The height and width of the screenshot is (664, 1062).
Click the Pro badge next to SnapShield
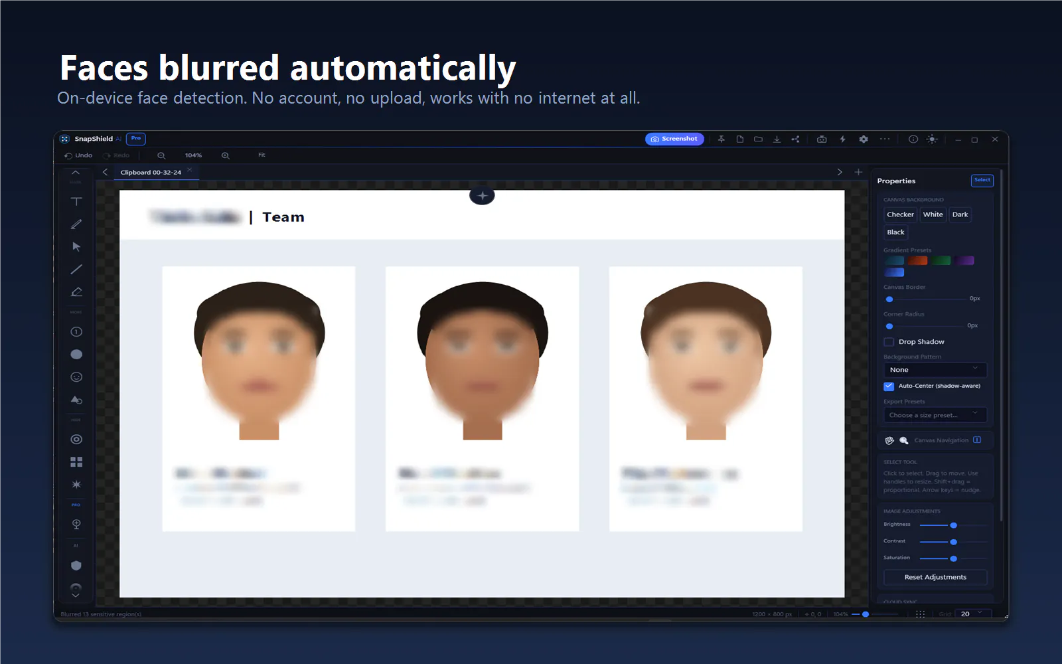136,138
